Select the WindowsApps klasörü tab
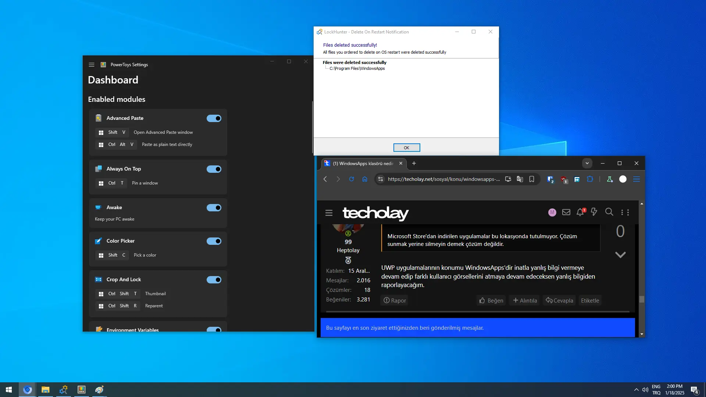 click(x=363, y=164)
